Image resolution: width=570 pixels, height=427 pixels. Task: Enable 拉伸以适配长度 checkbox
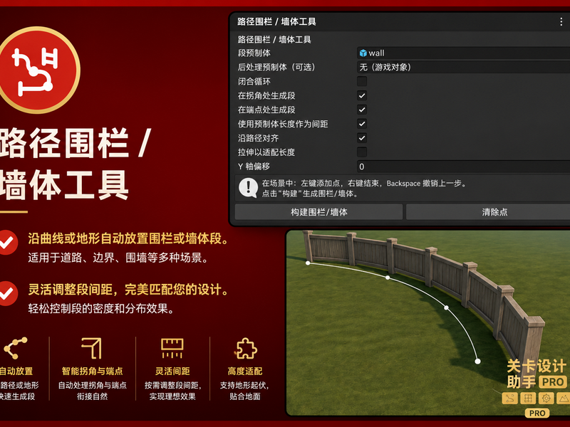click(x=362, y=152)
